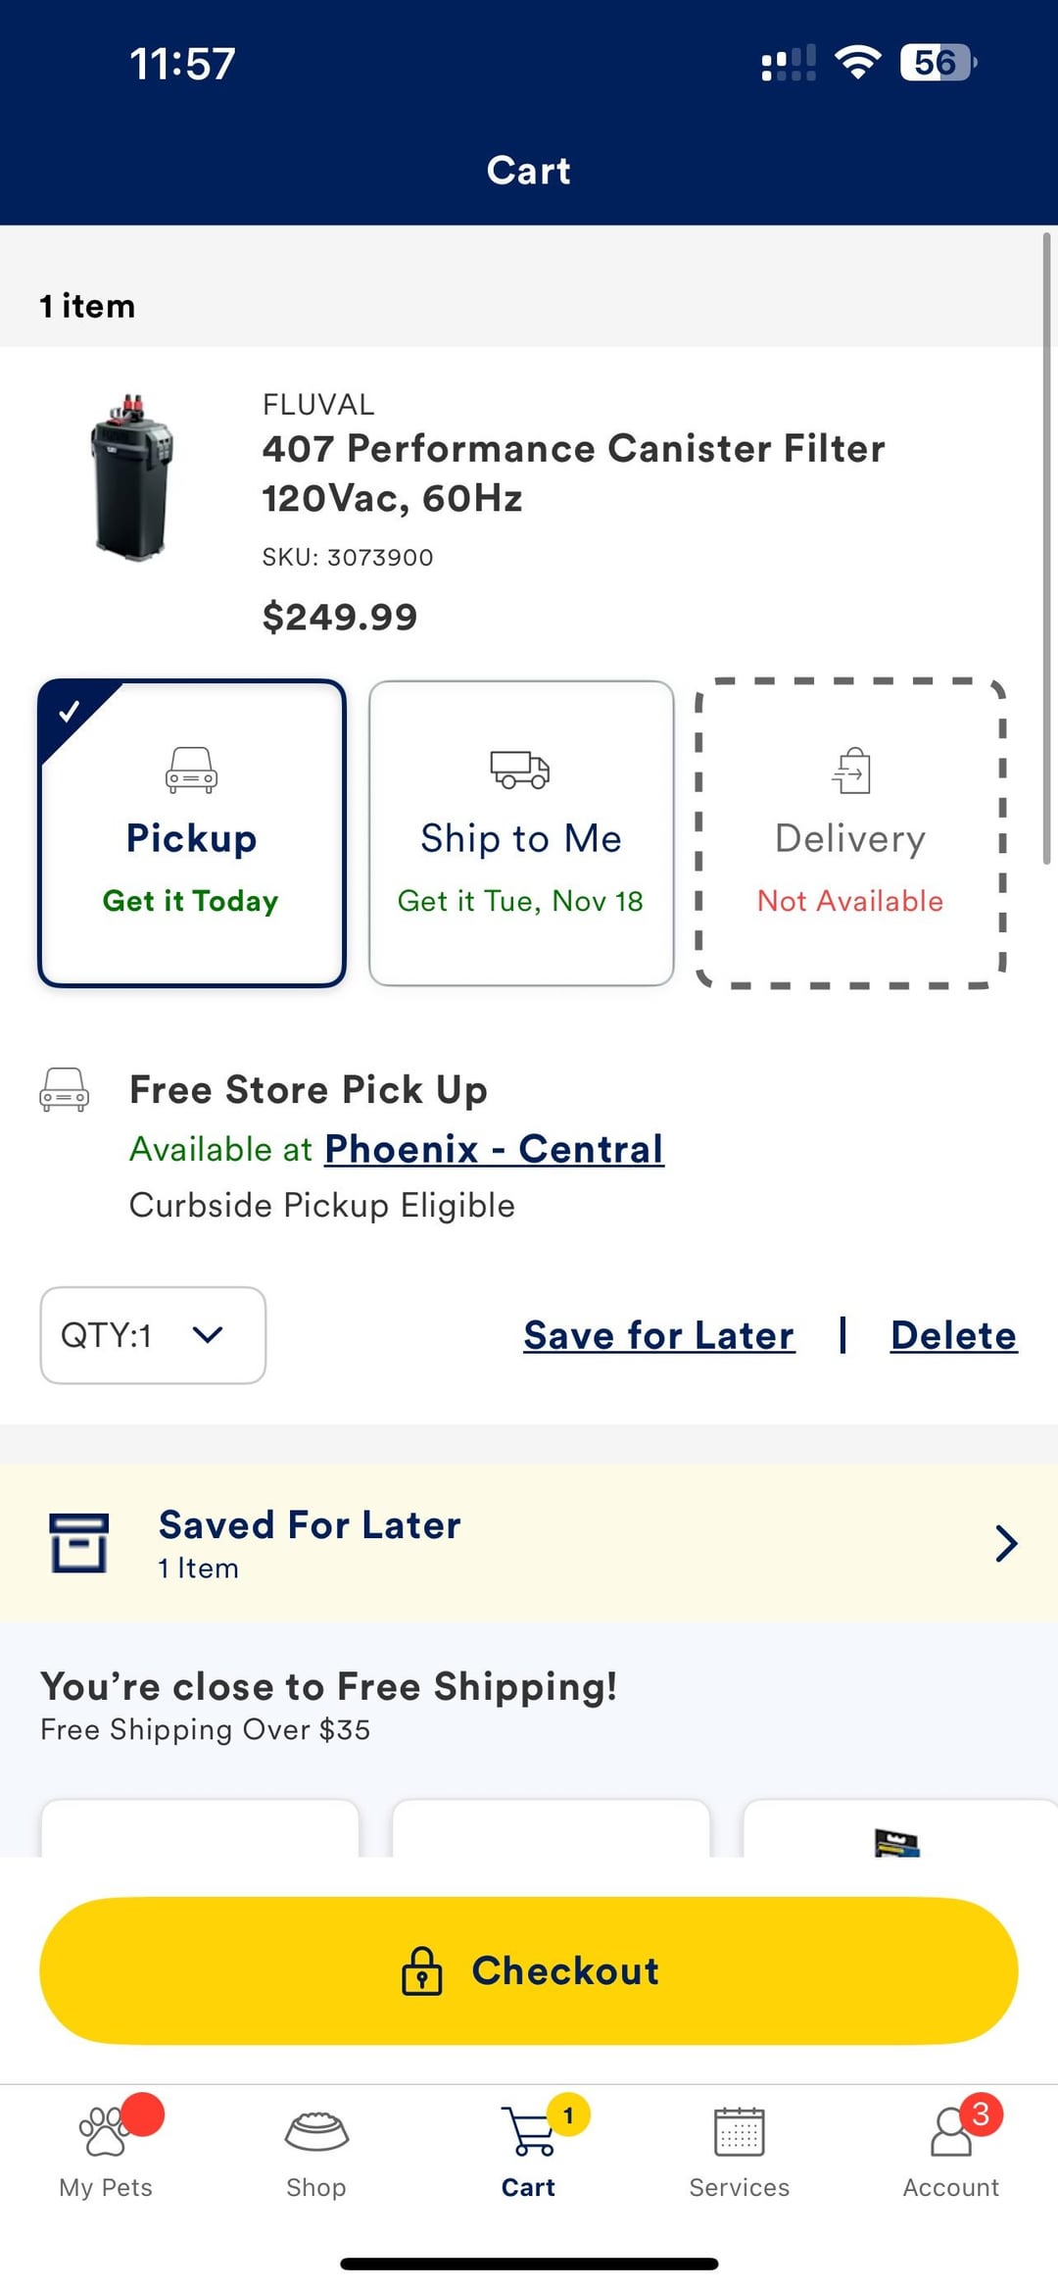Tap the Free Store Pick Up car icon
This screenshot has height=2290, width=1058.
point(64,1090)
